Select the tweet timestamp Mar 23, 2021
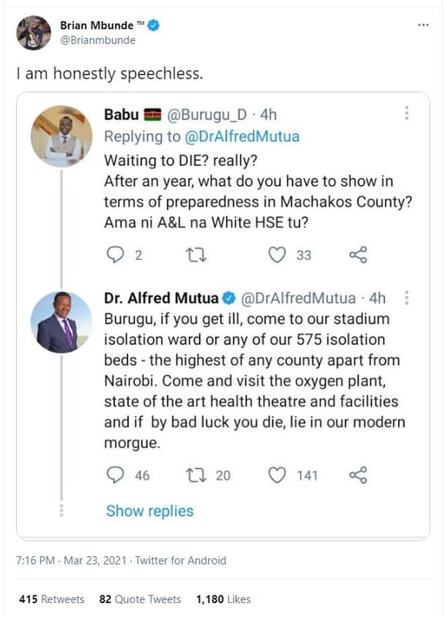The width and height of the screenshot is (445, 617). (100, 560)
